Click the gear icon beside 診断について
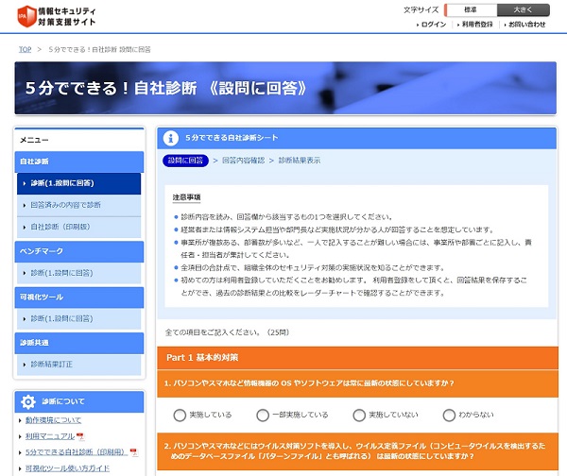Viewport: 567px width, 476px height. point(27,402)
